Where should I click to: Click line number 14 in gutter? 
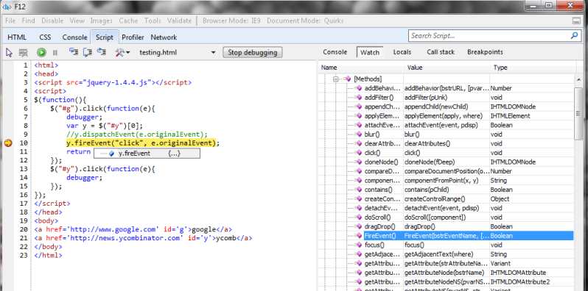coord(24,178)
